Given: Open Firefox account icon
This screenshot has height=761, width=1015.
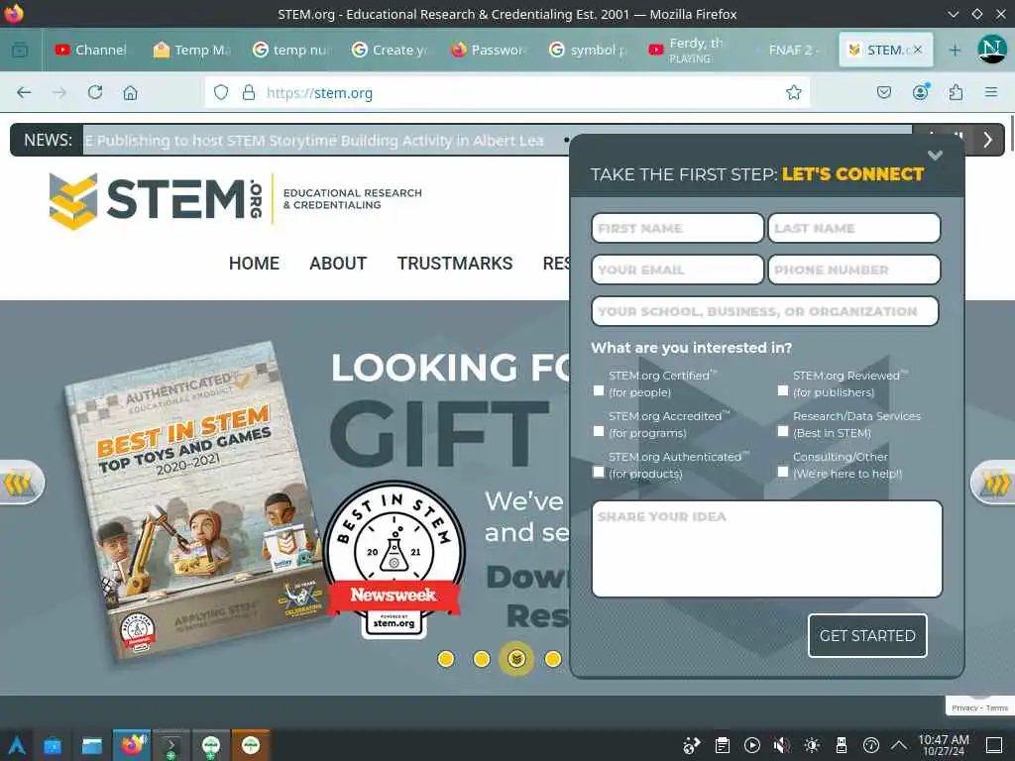Looking at the screenshot, I should (x=920, y=92).
